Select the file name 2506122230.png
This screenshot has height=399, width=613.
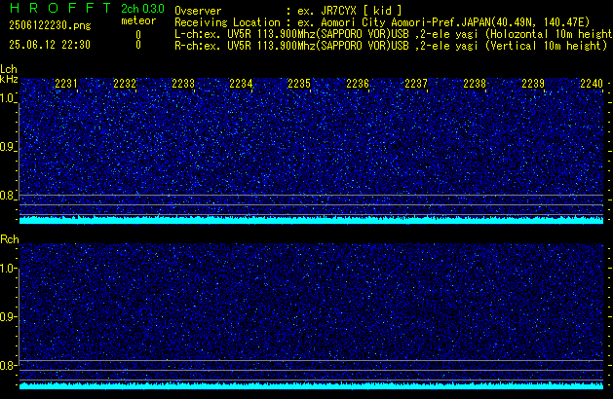click(50, 25)
